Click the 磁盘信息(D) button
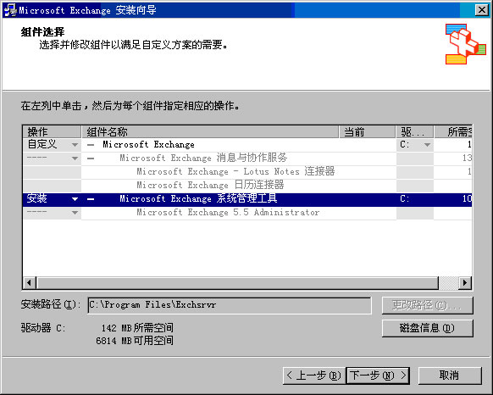The height and width of the screenshot is (395, 493). [x=427, y=328]
